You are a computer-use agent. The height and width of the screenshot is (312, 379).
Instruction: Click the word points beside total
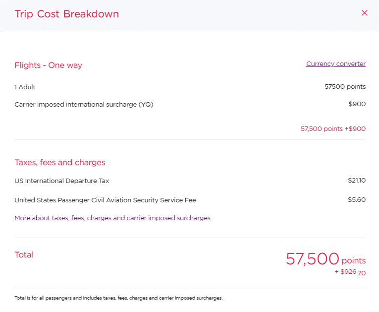coord(354,260)
